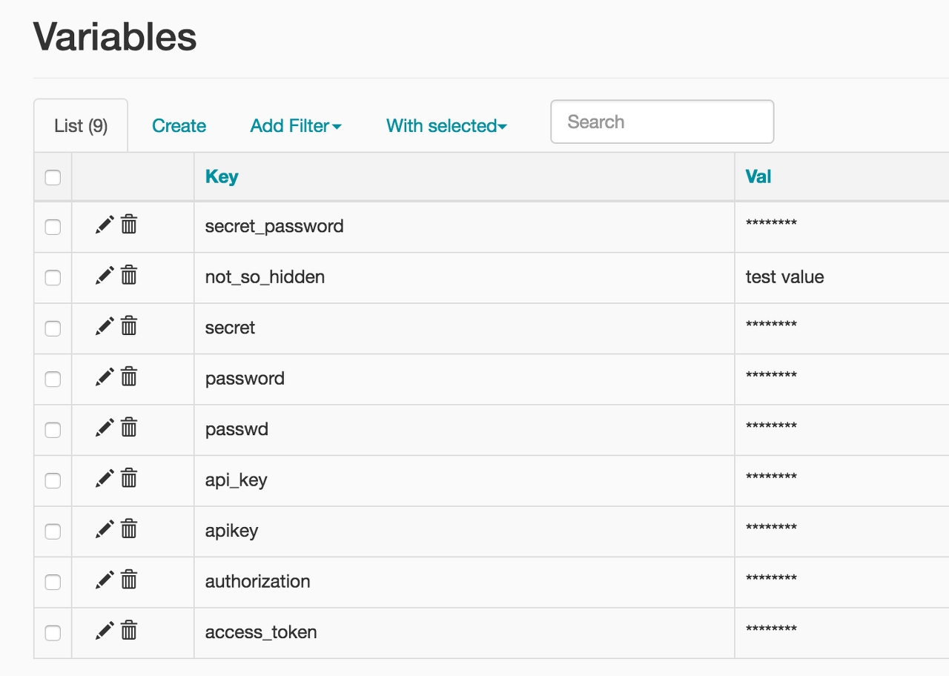Check the api_key row checkbox
The image size is (949, 676).
tap(53, 480)
